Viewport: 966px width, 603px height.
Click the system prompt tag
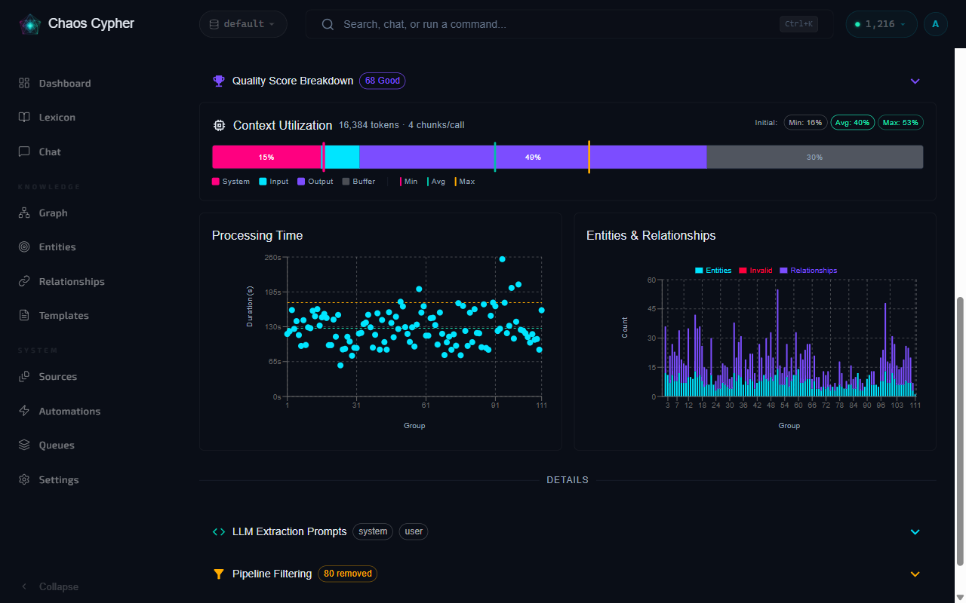[x=373, y=531]
